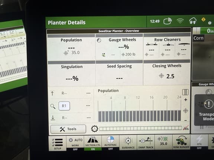The height and width of the screenshot is (160, 214).
Task: Click the Corn crop label
Action: (198, 38)
